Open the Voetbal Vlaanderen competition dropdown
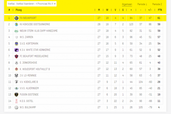171x114 pixels. coord(32,4)
